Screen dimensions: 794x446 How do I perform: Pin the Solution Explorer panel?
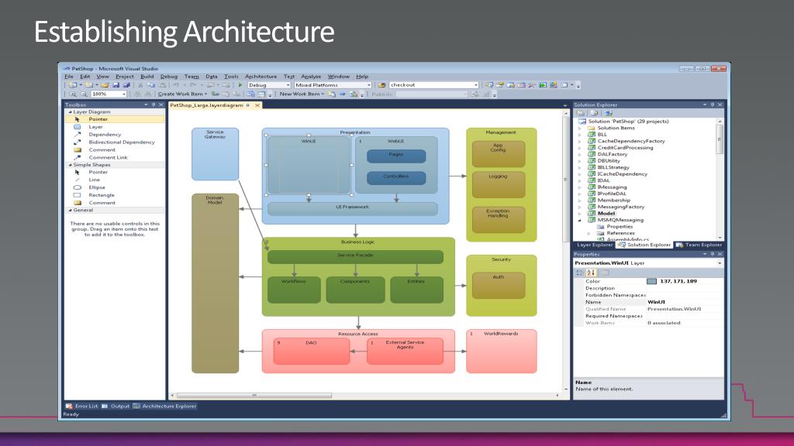pos(712,105)
